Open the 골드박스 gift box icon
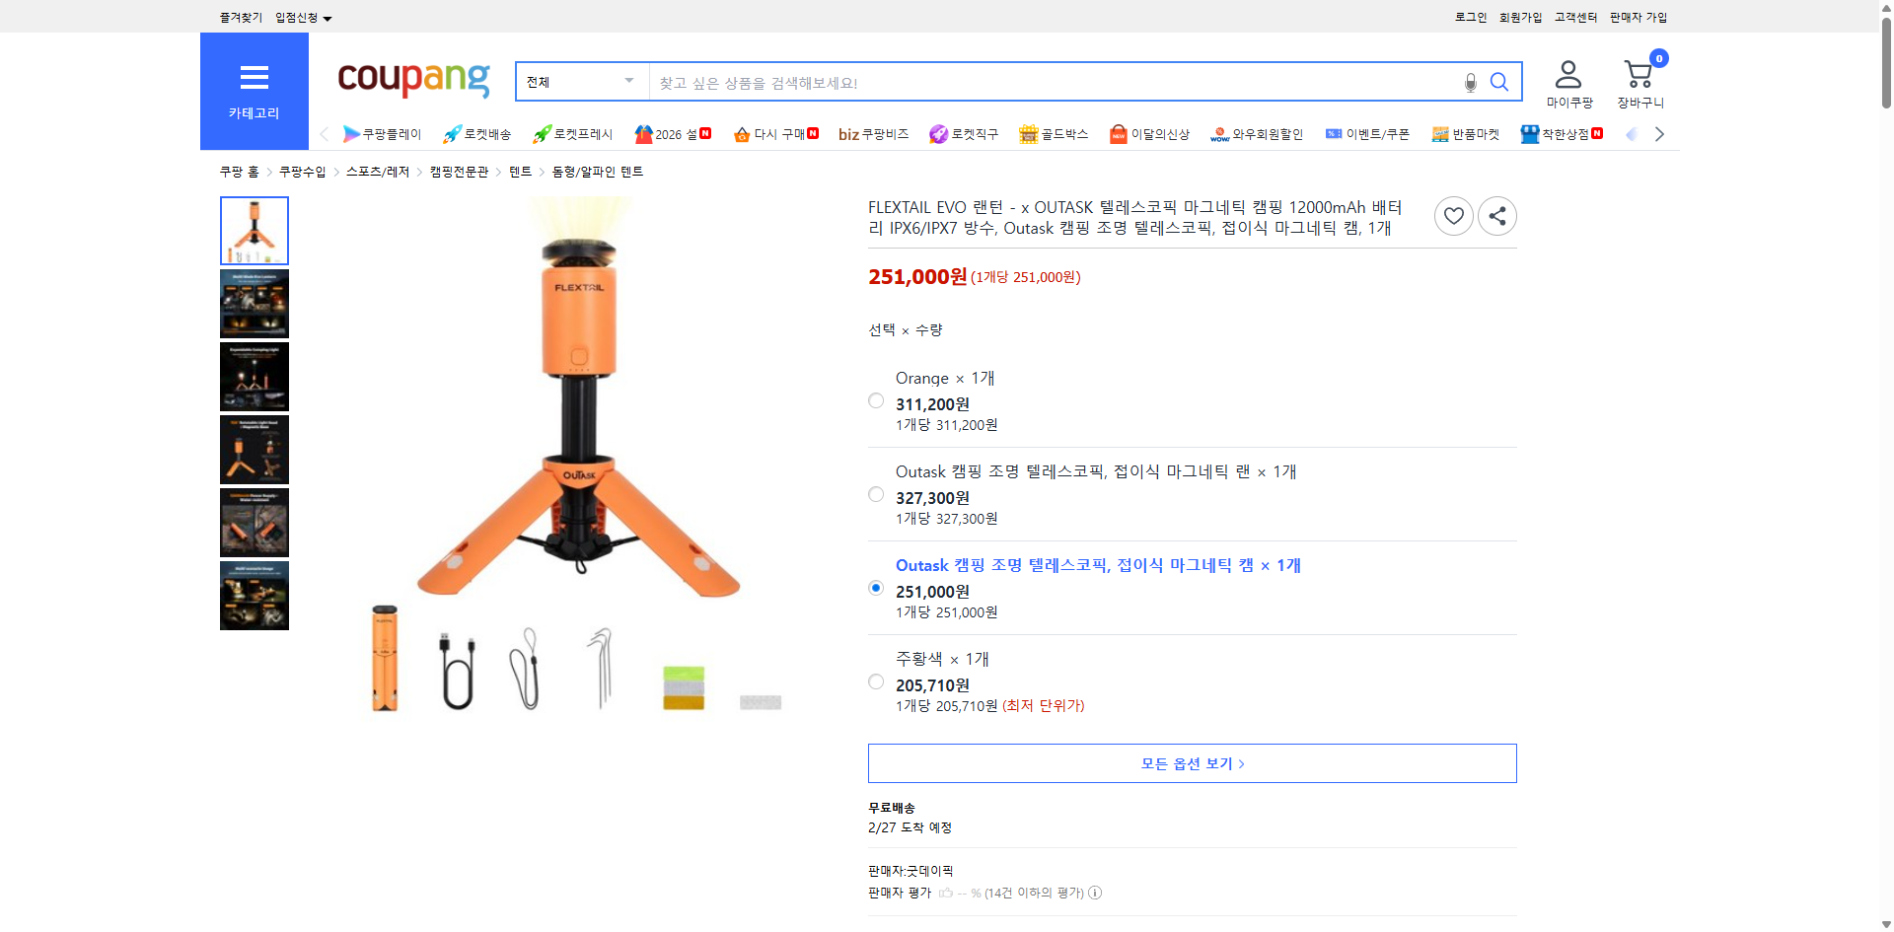 tap(1054, 133)
